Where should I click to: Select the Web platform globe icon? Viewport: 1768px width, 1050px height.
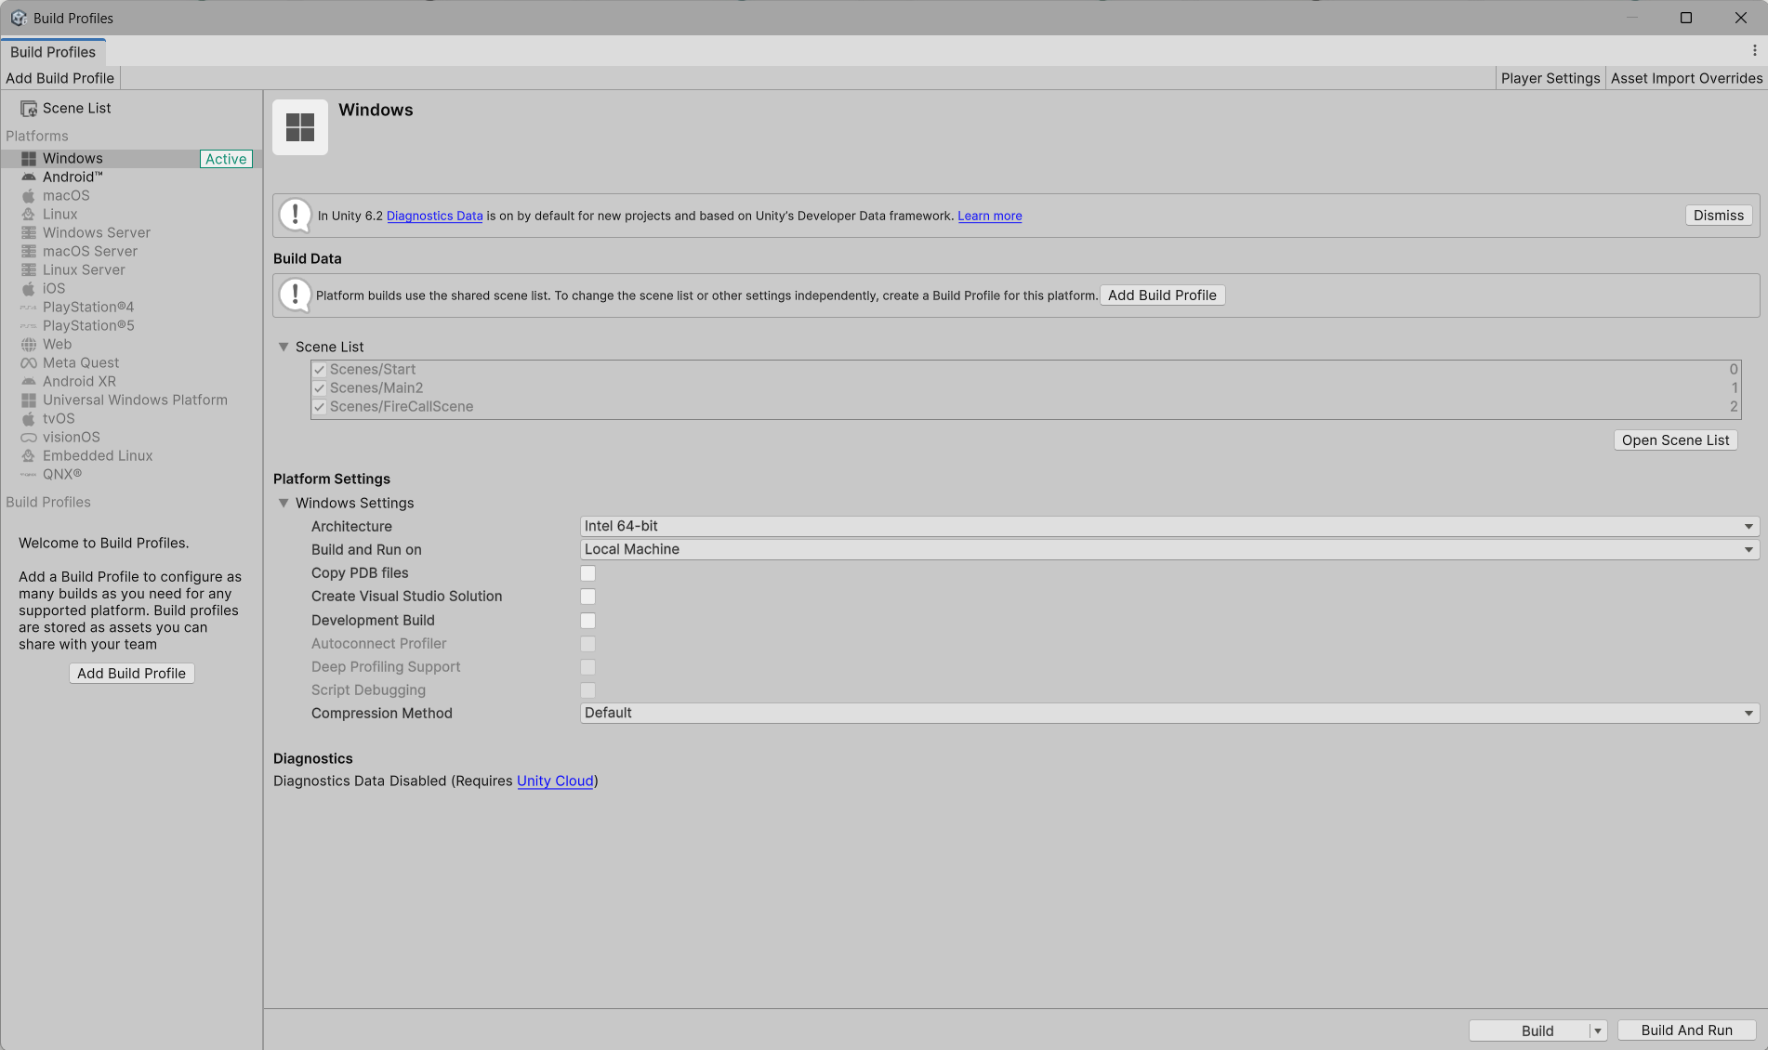(x=29, y=345)
